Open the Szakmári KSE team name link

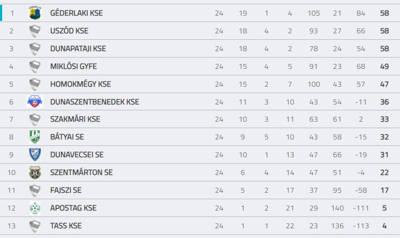pyautogui.click(x=75, y=119)
